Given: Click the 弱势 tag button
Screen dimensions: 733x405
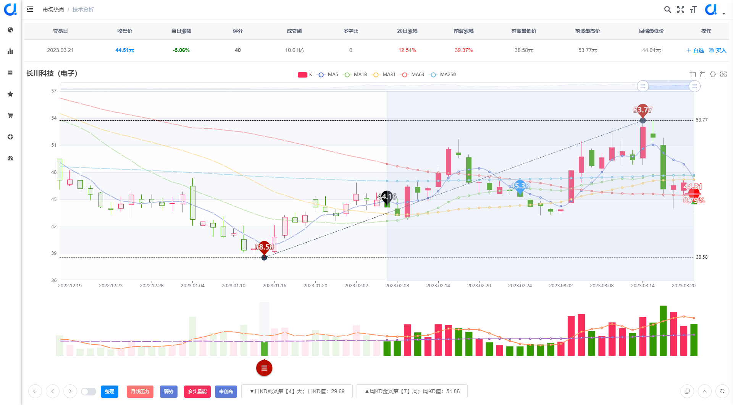Looking at the screenshot, I should tap(169, 392).
